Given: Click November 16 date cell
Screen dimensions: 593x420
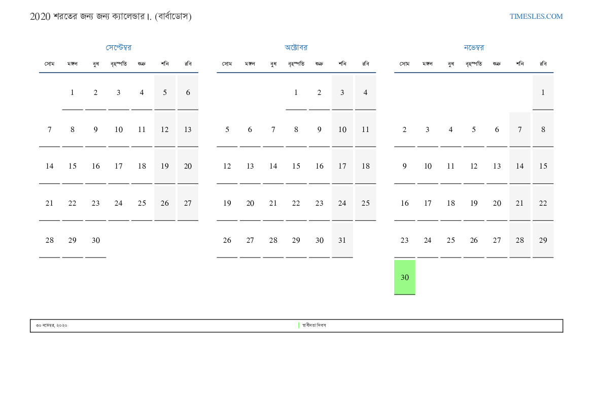Looking at the screenshot, I should click(x=404, y=203).
